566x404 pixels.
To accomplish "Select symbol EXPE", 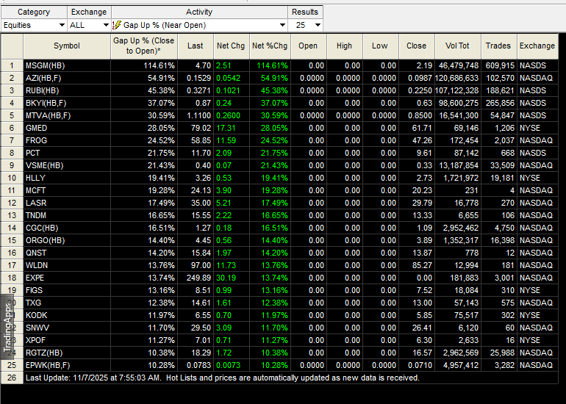I will pyautogui.click(x=35, y=278).
